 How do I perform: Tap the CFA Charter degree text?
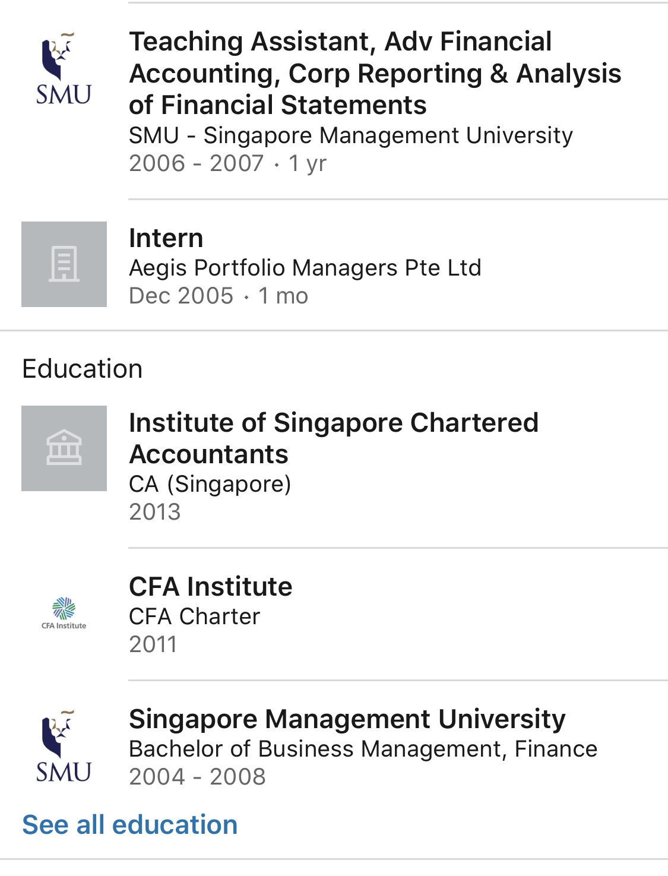(195, 616)
